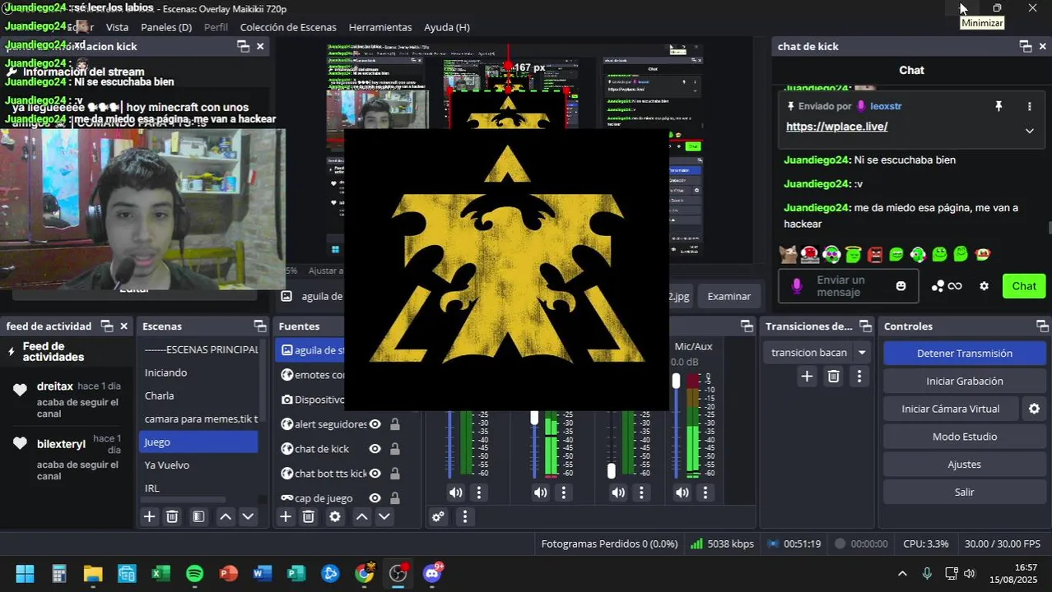Click the purple microphone icon in the chat input
This screenshot has width=1052, height=592.
(796, 286)
